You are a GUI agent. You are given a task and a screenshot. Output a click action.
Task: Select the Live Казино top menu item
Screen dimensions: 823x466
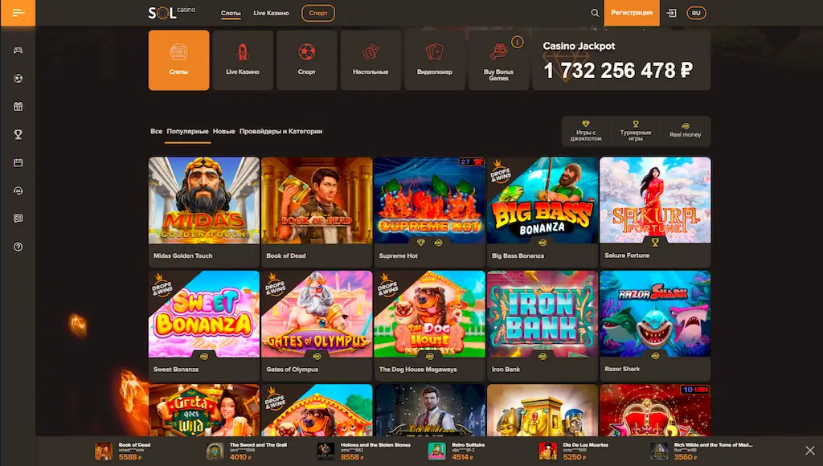[x=271, y=13]
